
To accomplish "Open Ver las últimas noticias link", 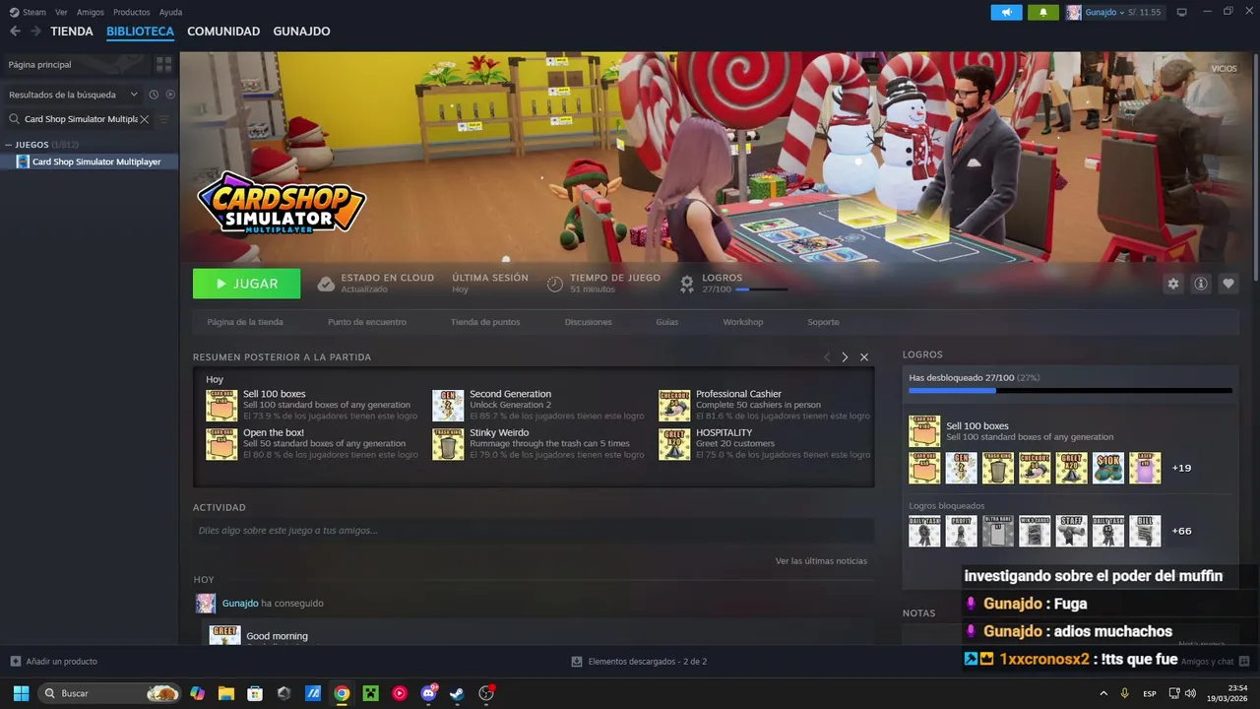I will [x=821, y=561].
